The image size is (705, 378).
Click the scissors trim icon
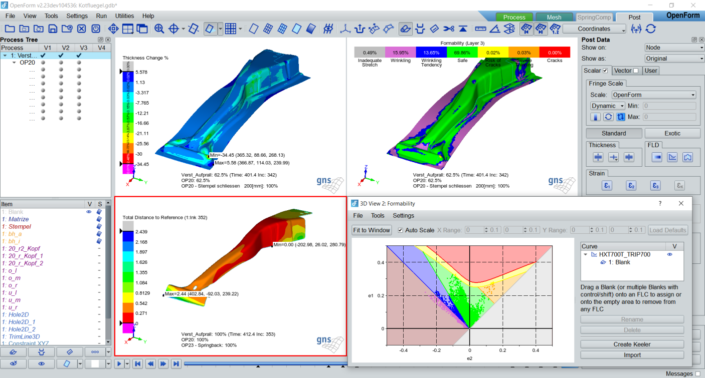click(x=449, y=29)
